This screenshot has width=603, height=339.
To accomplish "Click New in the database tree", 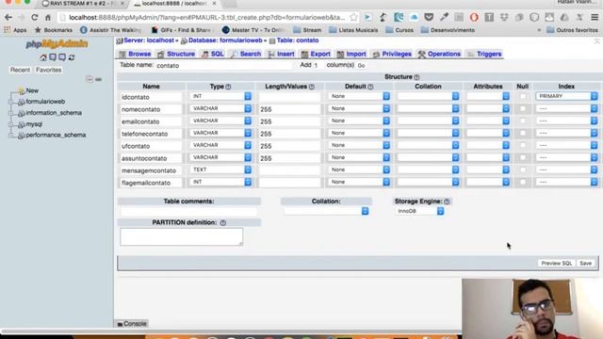I will [x=32, y=90].
